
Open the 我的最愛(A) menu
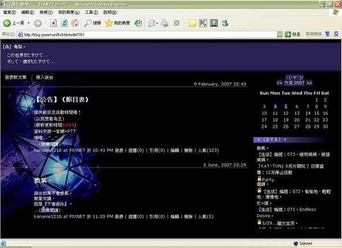69,13
